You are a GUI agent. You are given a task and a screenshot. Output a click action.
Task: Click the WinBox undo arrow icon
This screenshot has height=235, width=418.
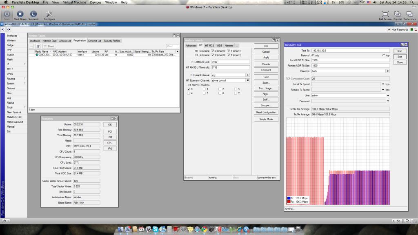click(3, 30)
